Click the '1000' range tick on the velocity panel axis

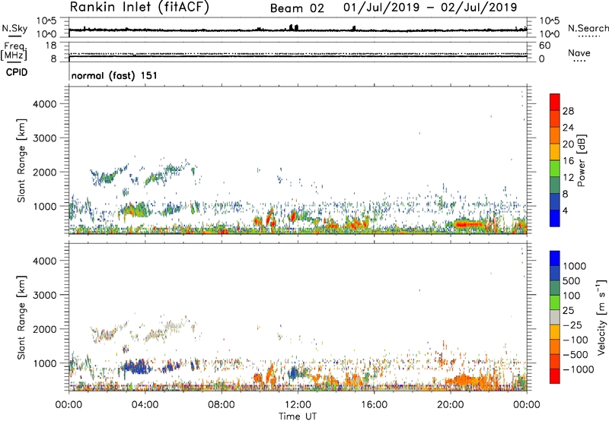[x=45, y=363]
